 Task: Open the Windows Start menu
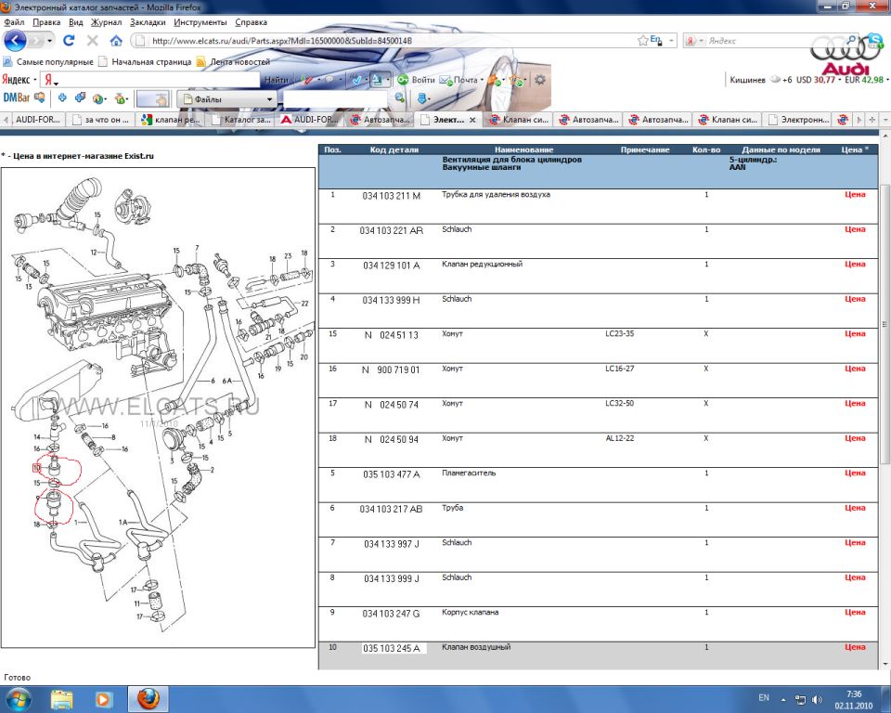(17, 699)
